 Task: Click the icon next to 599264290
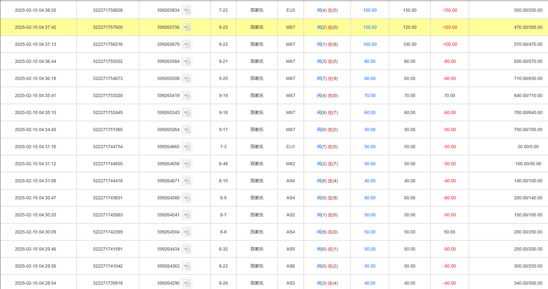[187, 283]
